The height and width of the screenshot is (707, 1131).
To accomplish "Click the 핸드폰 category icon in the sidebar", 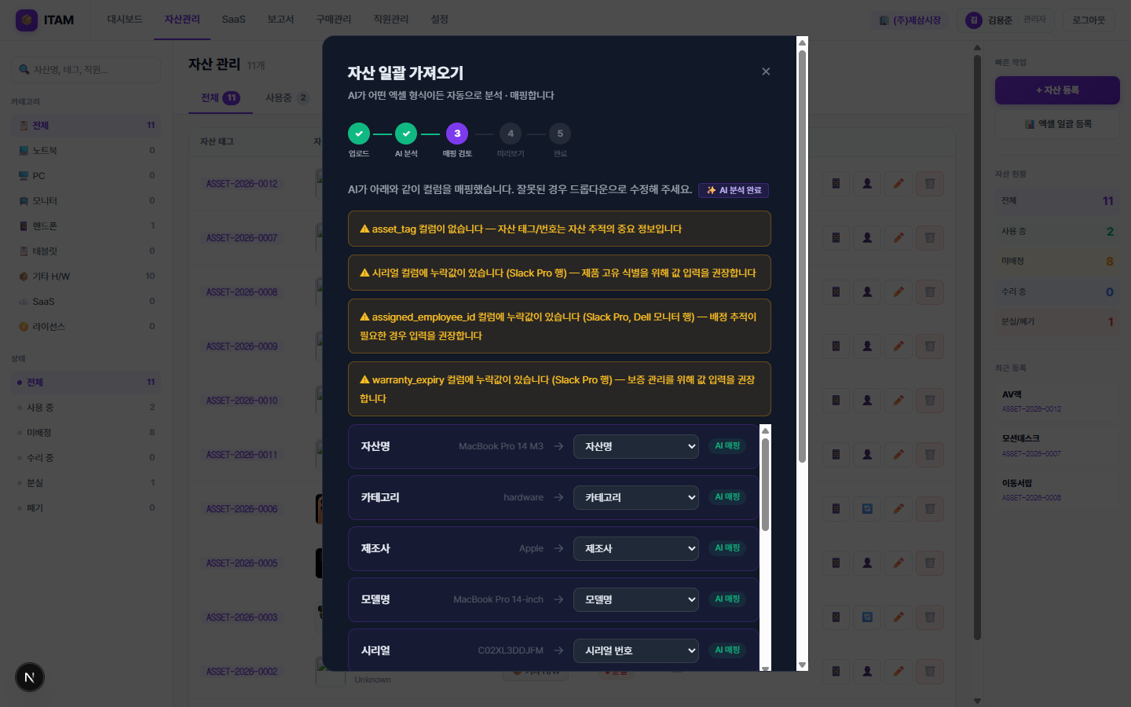I will (24, 225).
